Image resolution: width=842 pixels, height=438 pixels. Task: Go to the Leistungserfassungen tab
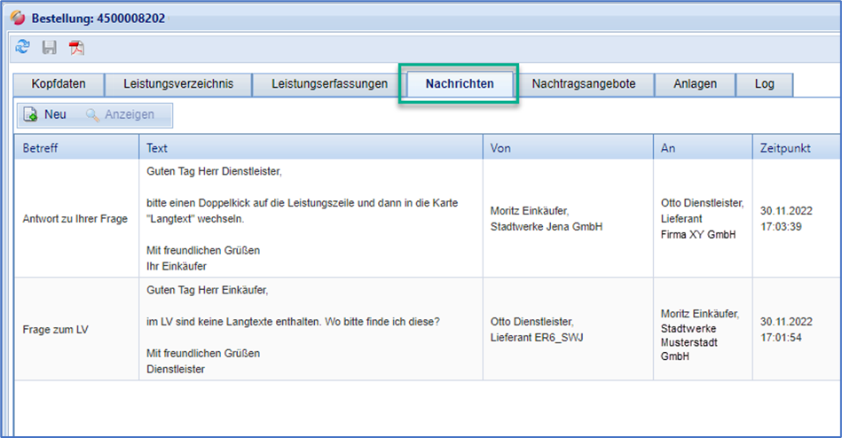point(329,84)
